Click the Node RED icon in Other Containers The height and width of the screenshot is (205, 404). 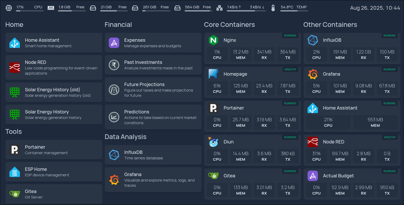click(313, 142)
